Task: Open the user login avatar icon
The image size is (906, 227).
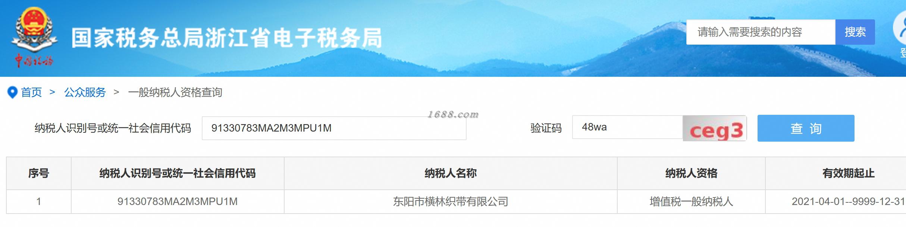Action: point(900,30)
